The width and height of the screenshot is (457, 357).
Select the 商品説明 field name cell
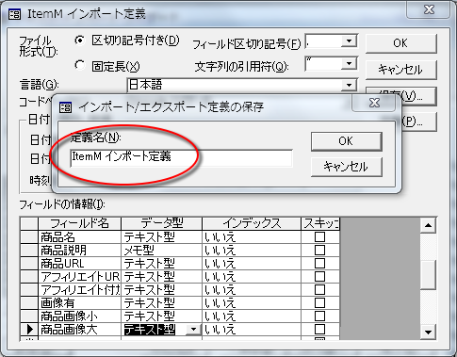point(80,251)
